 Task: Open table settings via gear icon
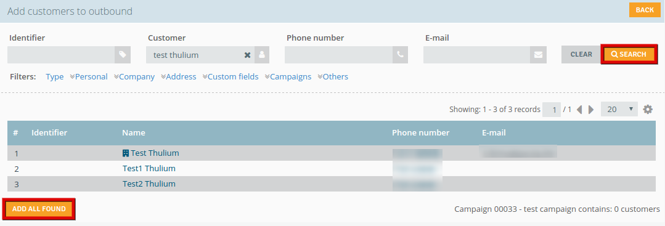(x=648, y=110)
